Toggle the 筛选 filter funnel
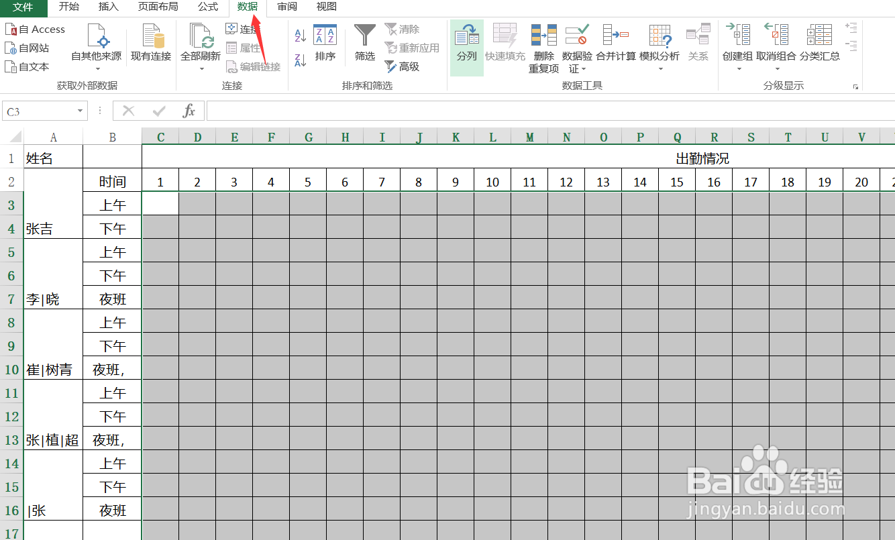Viewport: 895px width, 540px height. (365, 44)
